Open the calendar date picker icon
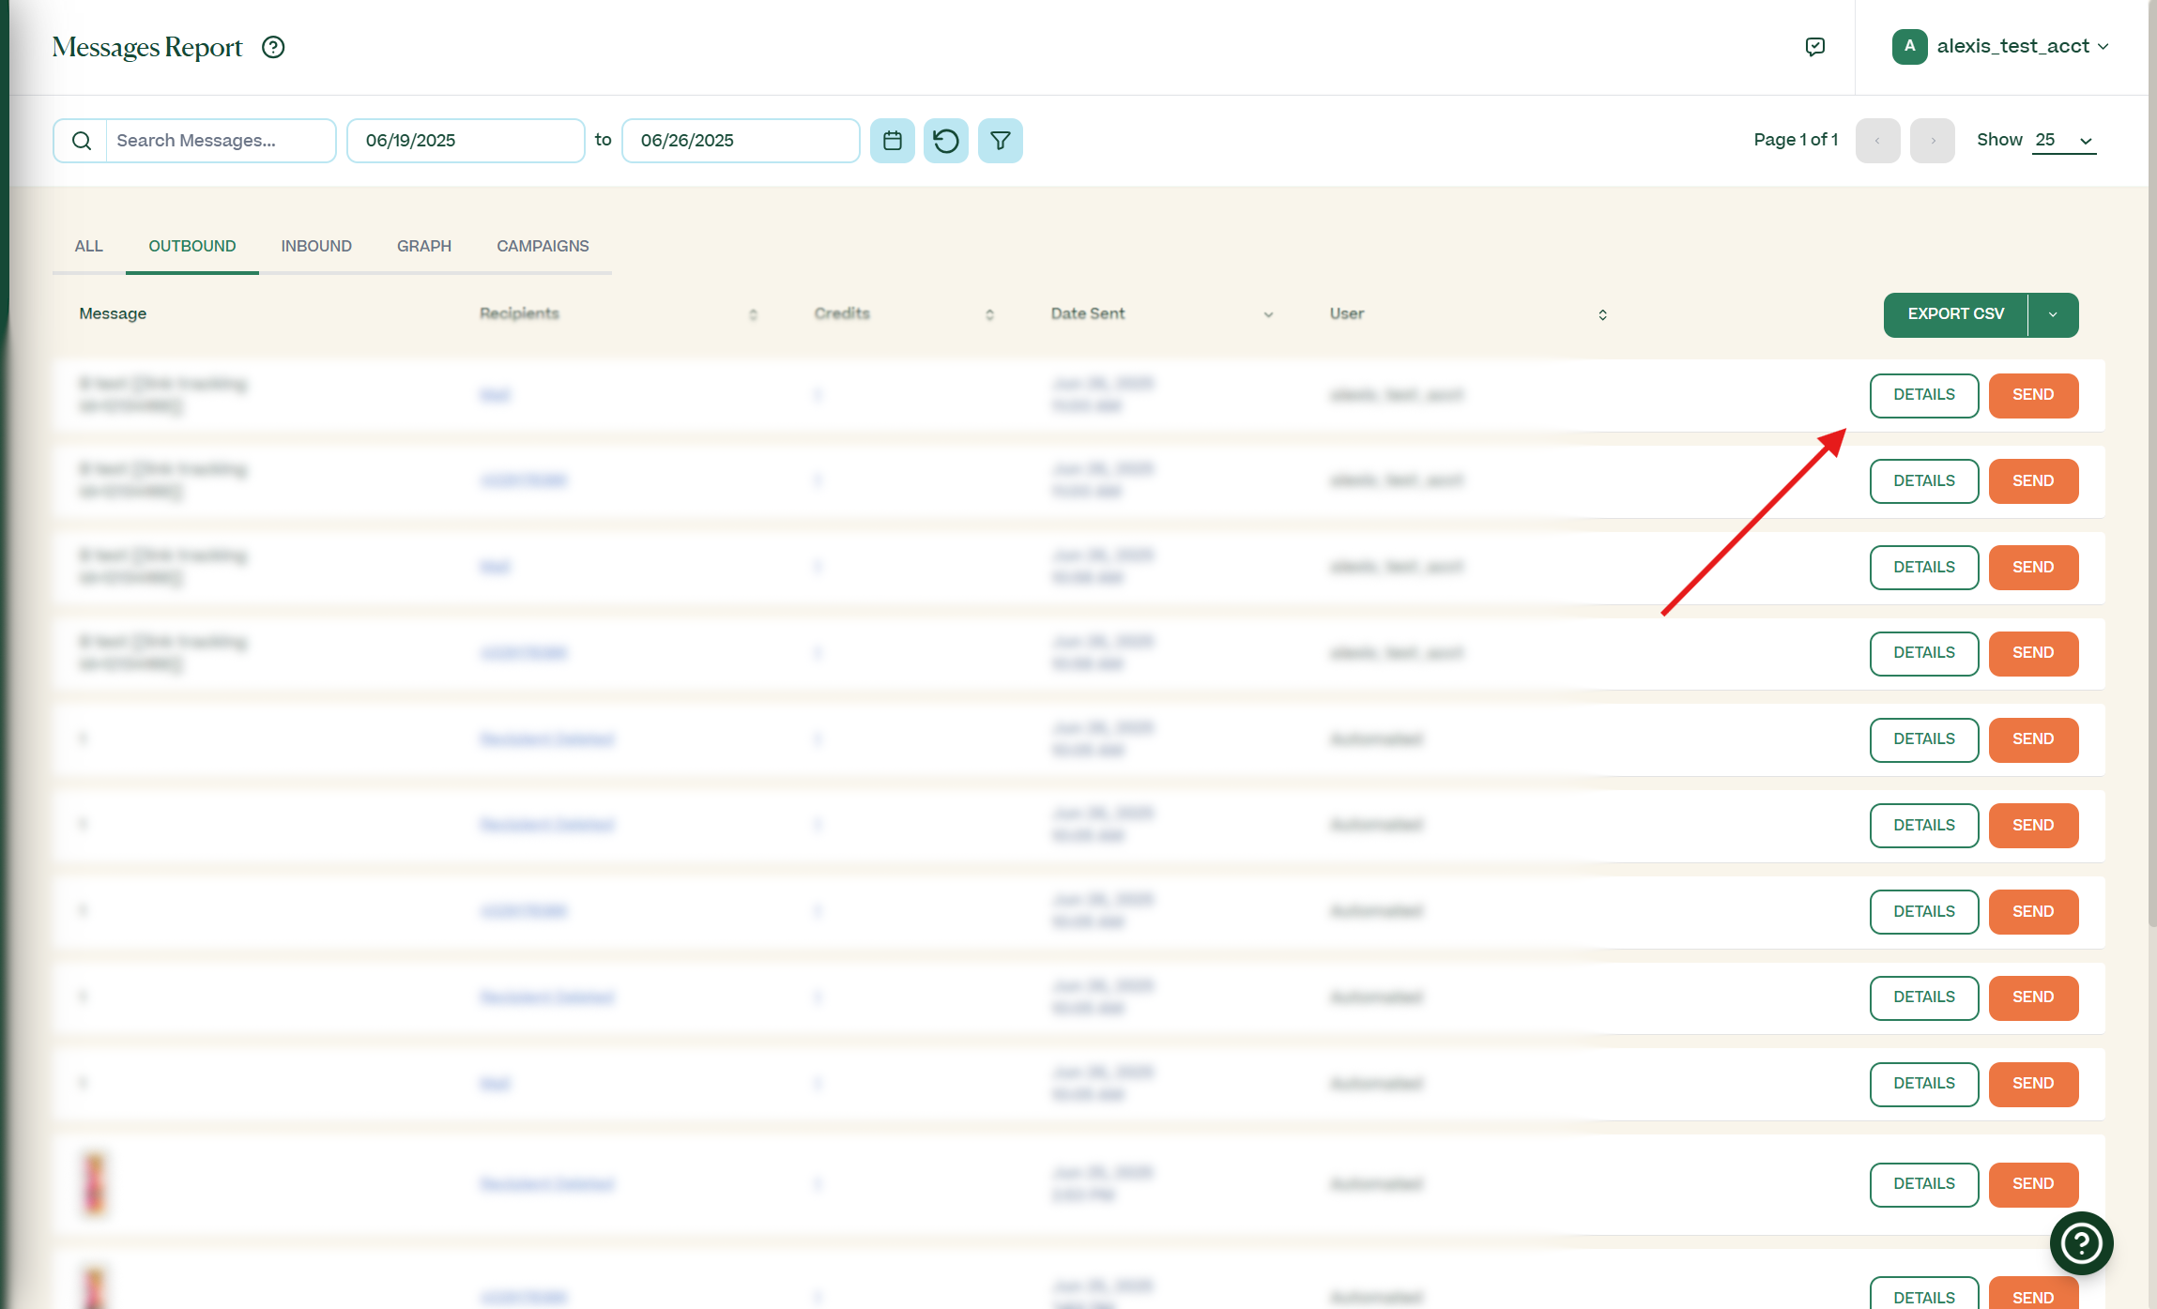Viewport: 2157px width, 1309px height. pos(892,141)
